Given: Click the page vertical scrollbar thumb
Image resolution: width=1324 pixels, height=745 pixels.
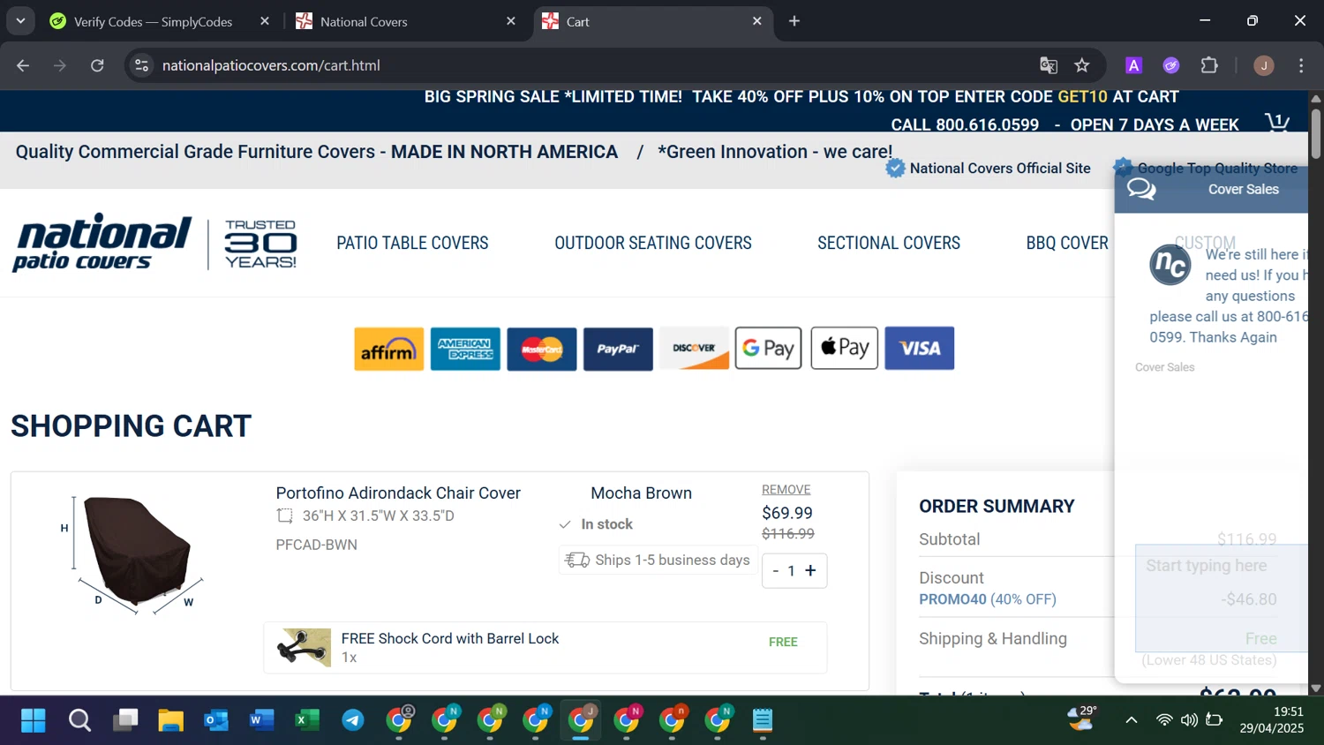Looking at the screenshot, I should click(1316, 133).
